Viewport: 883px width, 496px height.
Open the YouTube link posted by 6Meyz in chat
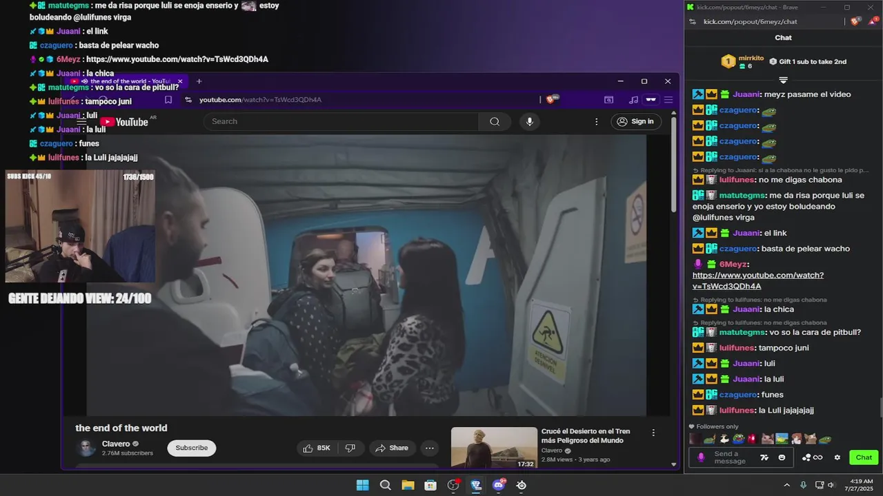pos(758,280)
